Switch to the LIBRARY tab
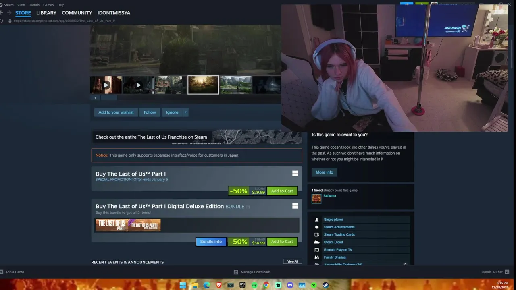 coord(46,13)
